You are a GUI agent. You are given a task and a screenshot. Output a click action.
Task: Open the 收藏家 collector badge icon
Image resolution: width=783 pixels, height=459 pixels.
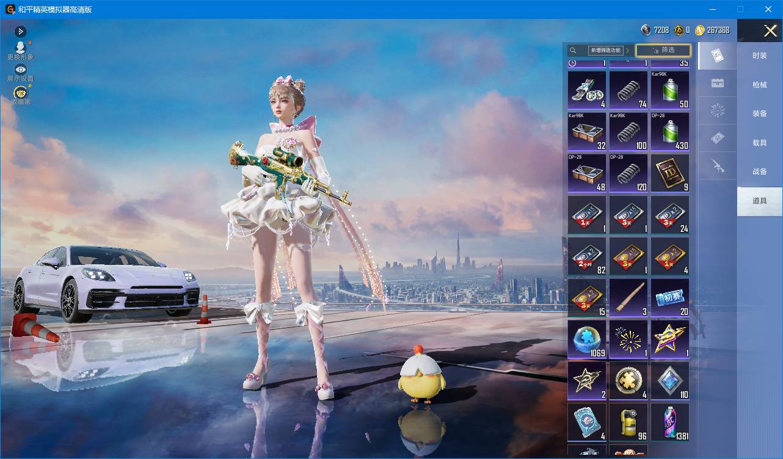(21, 93)
